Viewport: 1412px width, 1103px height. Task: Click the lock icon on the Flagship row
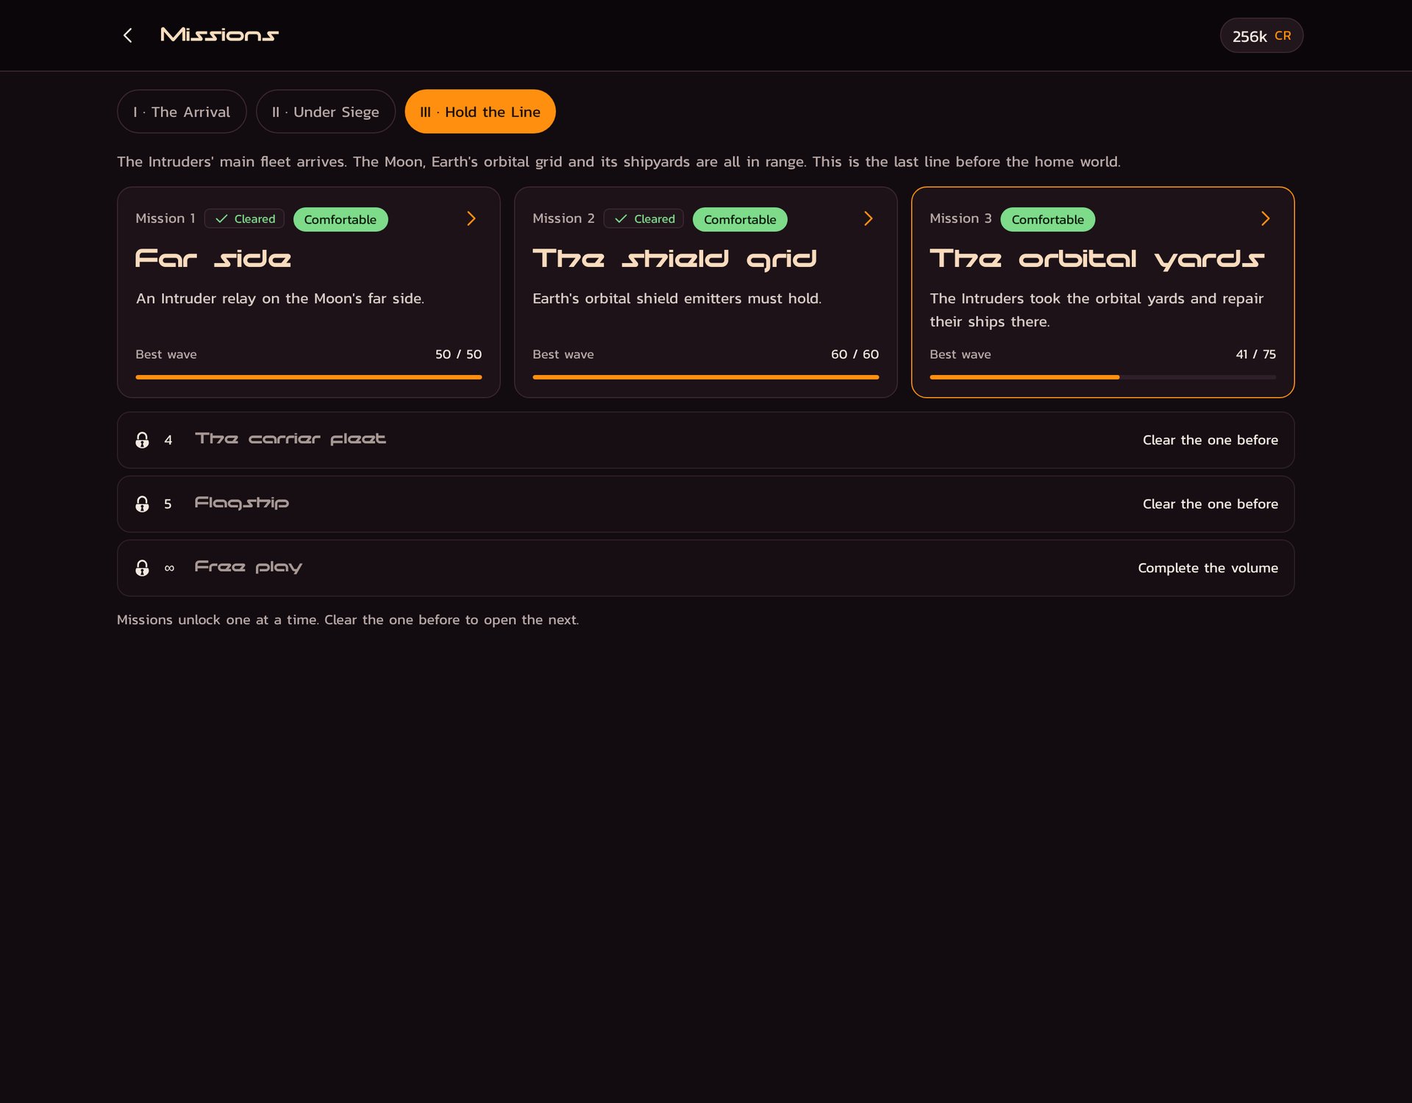(x=142, y=504)
